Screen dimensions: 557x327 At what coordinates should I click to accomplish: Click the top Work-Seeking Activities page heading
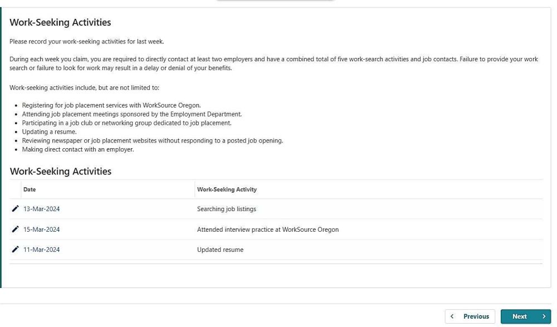coord(60,23)
